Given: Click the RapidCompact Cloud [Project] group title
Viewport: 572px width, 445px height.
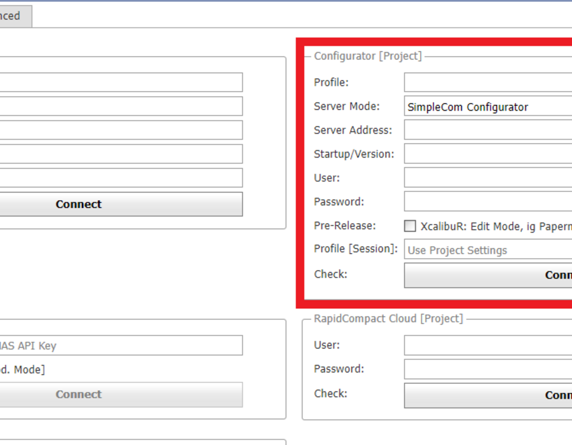Looking at the screenshot, I should [388, 318].
